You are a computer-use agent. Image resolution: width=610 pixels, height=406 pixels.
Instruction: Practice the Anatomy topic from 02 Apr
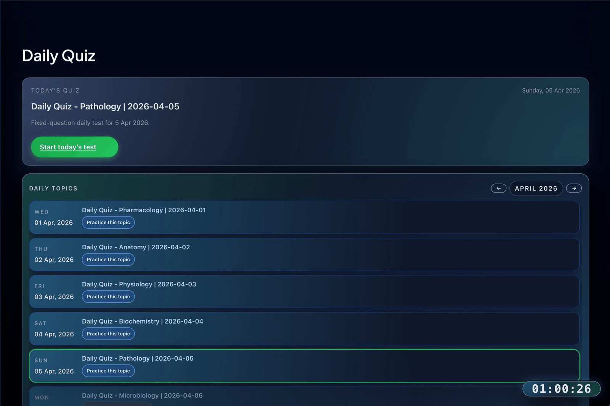pos(108,260)
